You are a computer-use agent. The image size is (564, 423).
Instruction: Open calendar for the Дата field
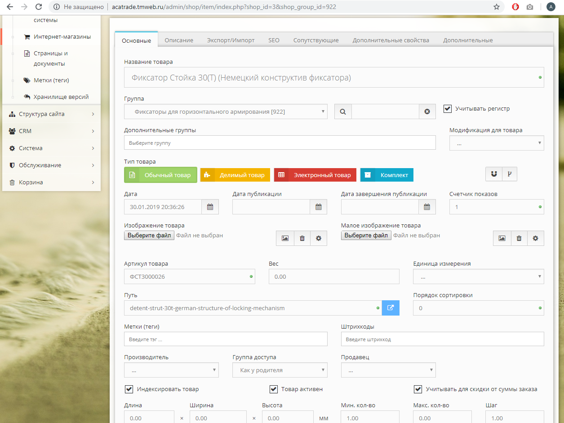pos(210,207)
